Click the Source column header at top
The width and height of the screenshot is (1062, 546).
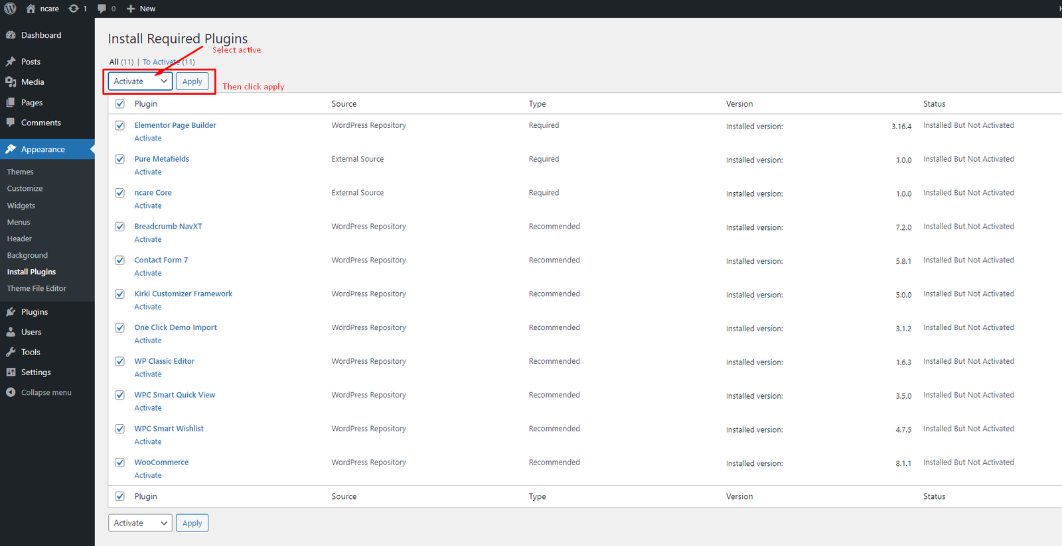[344, 104]
